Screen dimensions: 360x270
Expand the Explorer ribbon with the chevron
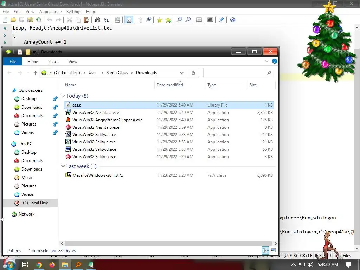[x=266, y=61]
